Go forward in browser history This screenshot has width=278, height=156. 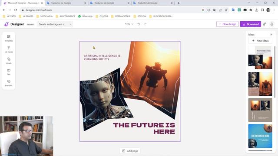click(10, 10)
